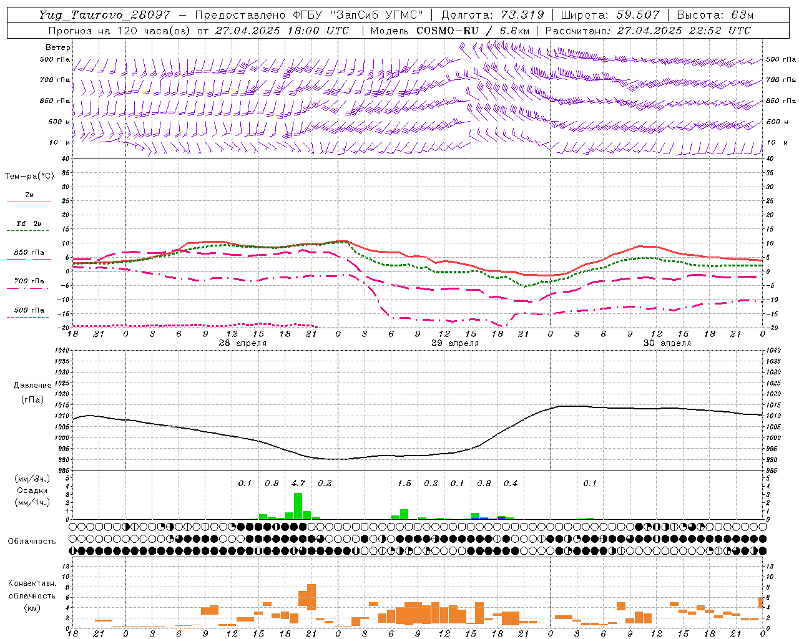Viewport: 799px width, 639px height.
Task: Click the Облачность row label
Action: pyautogui.click(x=32, y=542)
